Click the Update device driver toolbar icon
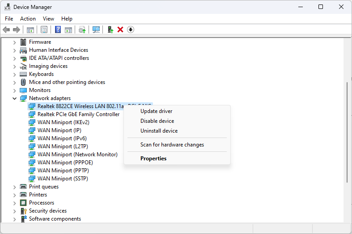The image size is (352, 234). (x=110, y=30)
